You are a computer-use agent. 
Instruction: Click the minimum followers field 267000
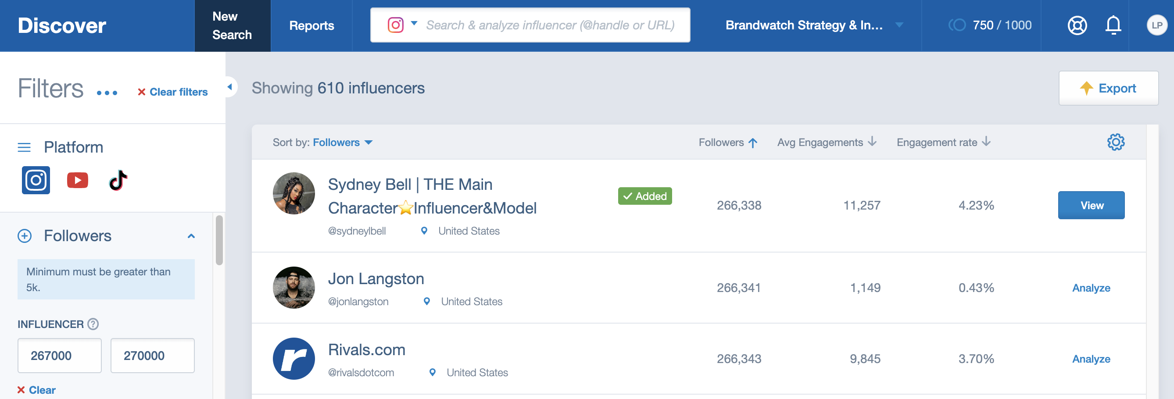click(59, 355)
